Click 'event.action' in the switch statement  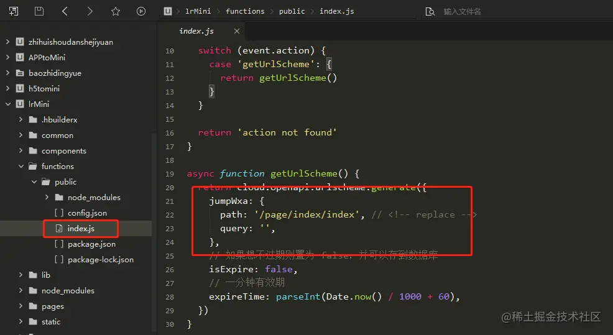(275, 50)
